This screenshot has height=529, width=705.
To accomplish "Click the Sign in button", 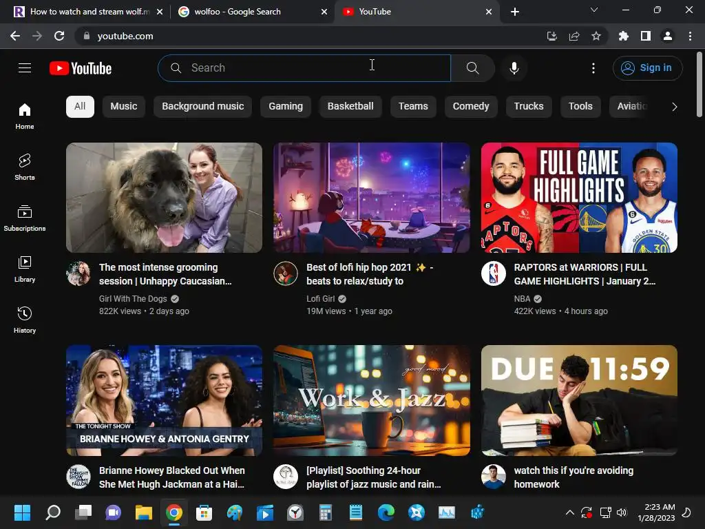I will pos(647,68).
